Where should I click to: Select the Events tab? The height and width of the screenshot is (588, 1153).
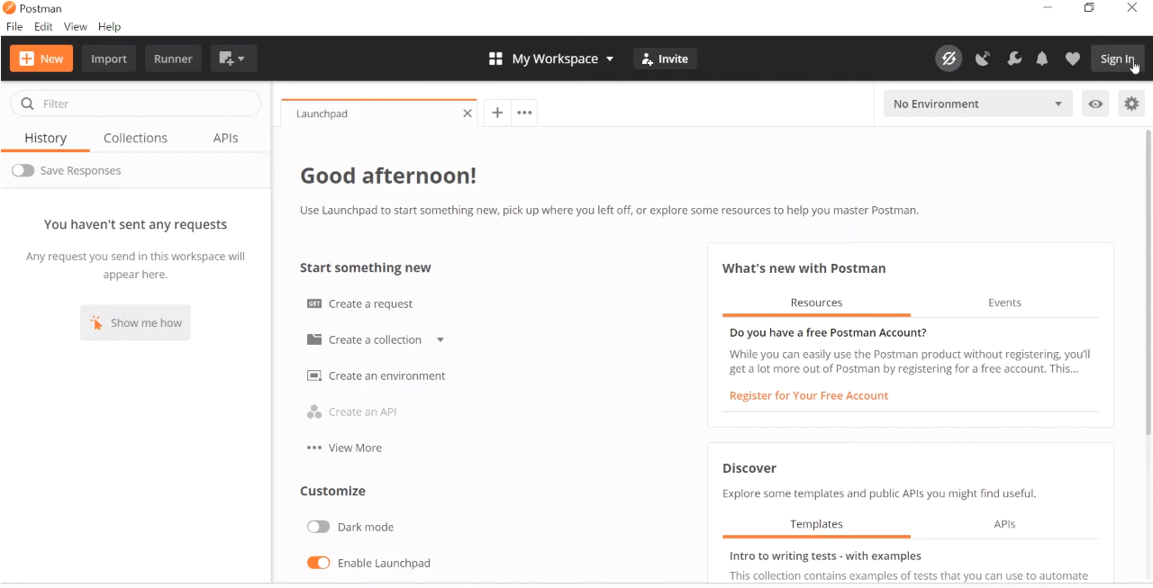pos(1004,303)
